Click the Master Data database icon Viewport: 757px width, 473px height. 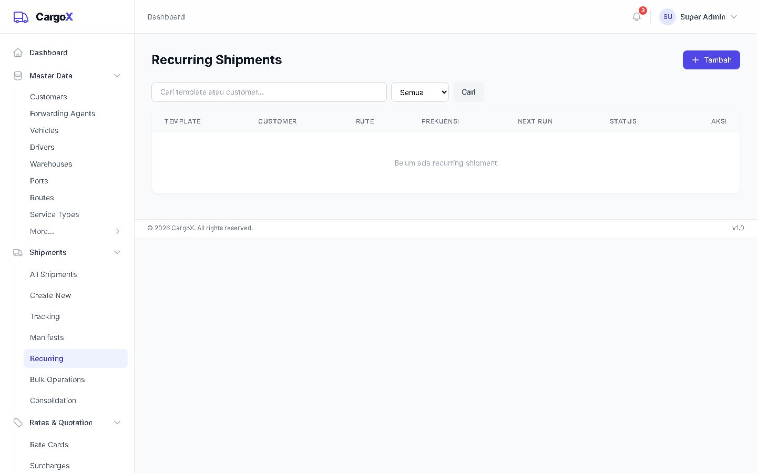18,76
